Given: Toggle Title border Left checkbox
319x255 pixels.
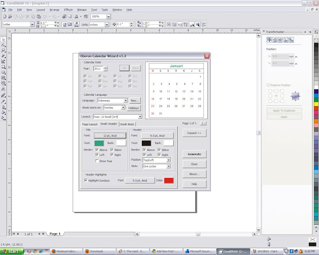Looking at the screenshot, I should click(x=97, y=155).
